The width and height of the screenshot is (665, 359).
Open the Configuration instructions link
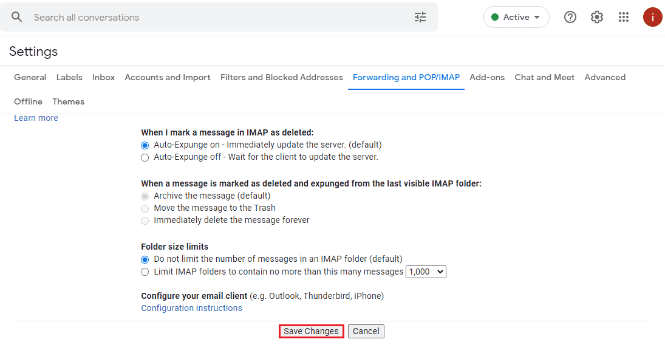pos(191,308)
